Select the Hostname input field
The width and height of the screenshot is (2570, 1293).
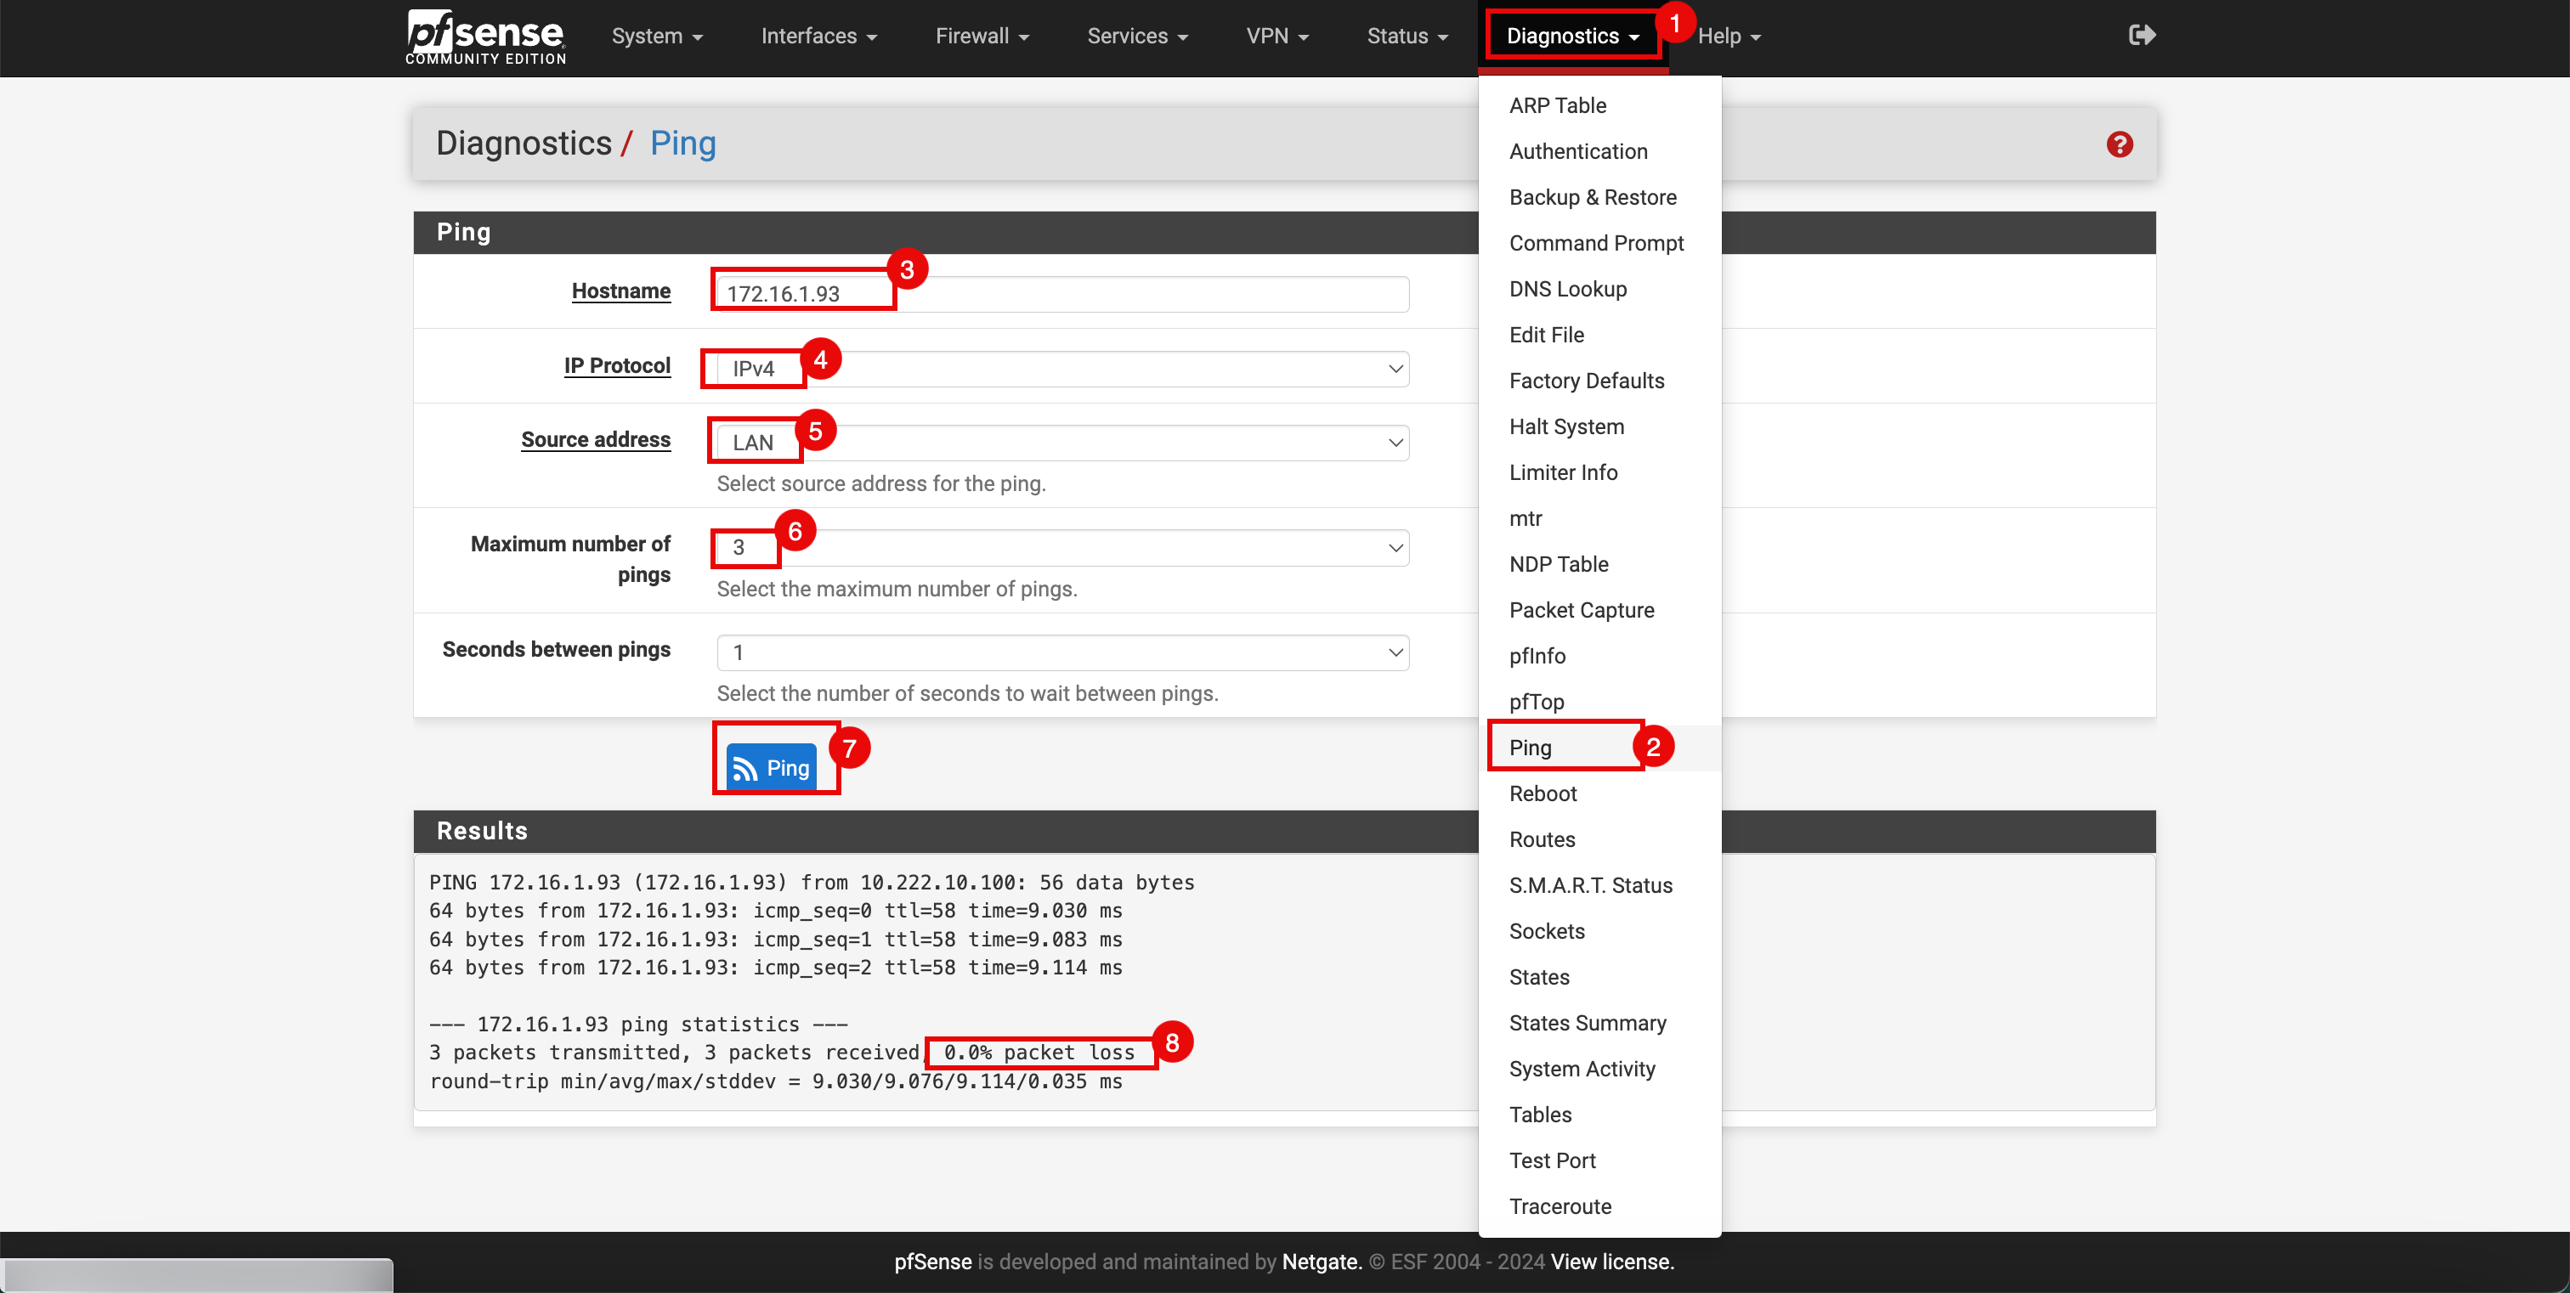click(x=1064, y=292)
